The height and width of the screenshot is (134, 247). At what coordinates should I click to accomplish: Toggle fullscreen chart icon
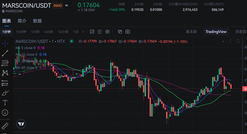[238, 41]
